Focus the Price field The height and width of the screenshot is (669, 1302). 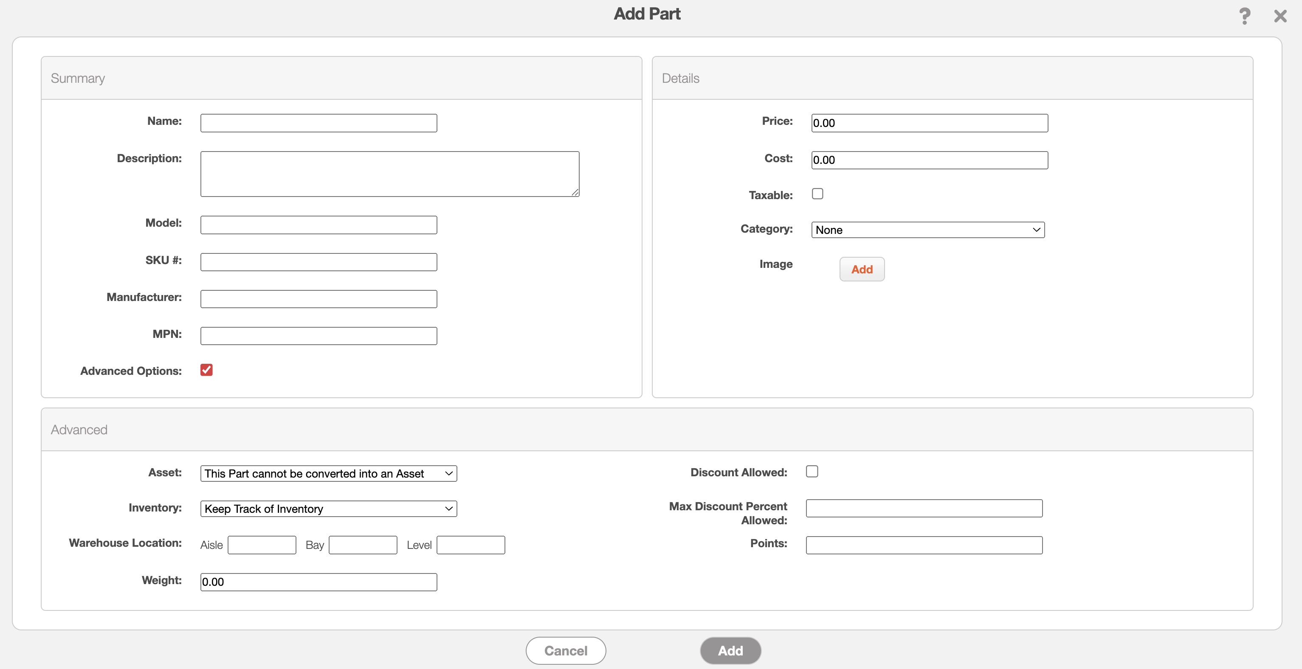pyautogui.click(x=929, y=123)
